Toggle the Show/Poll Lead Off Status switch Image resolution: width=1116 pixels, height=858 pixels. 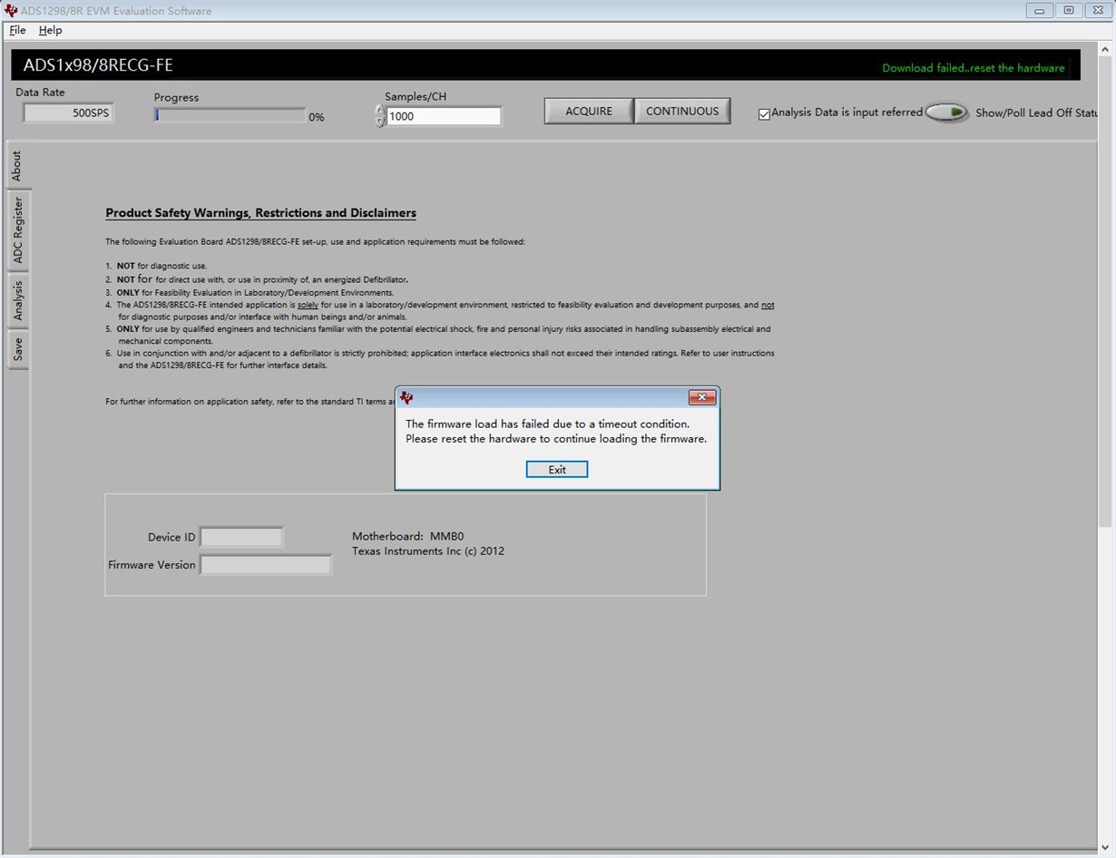coord(947,112)
